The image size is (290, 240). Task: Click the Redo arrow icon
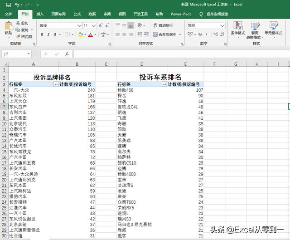click(28, 5)
